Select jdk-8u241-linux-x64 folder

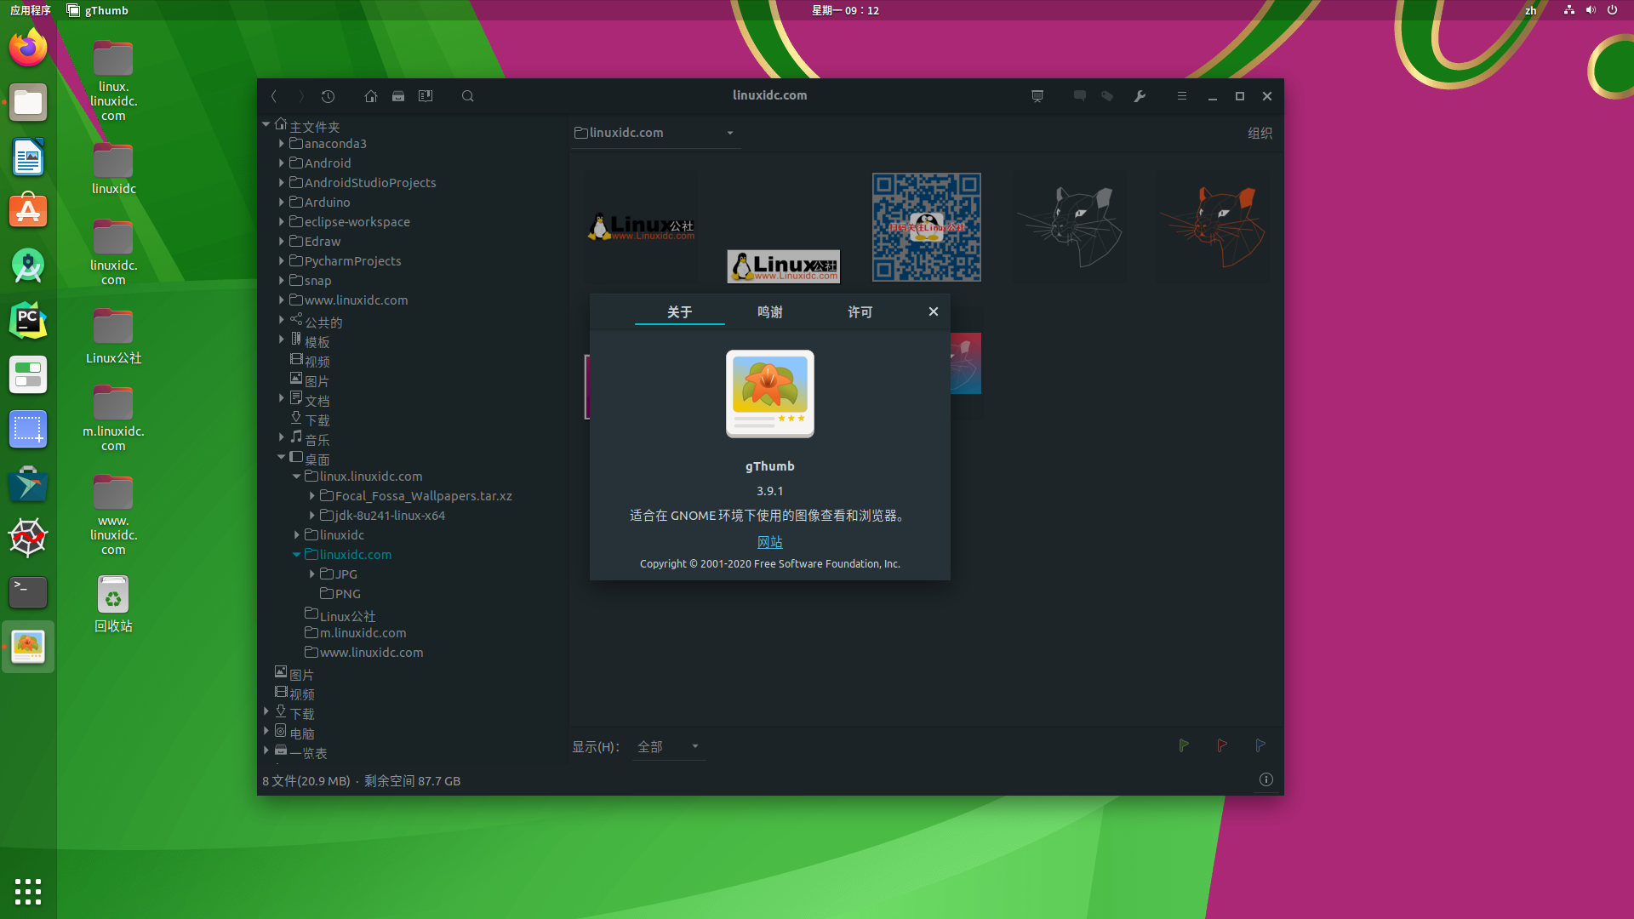(x=382, y=515)
